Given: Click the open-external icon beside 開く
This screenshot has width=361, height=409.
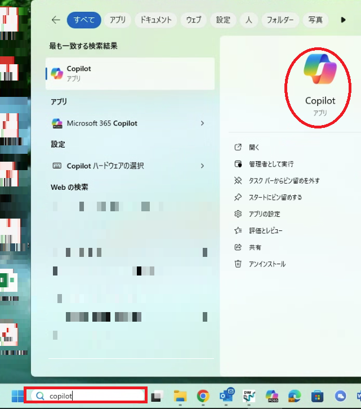Looking at the screenshot, I should click(x=238, y=147).
